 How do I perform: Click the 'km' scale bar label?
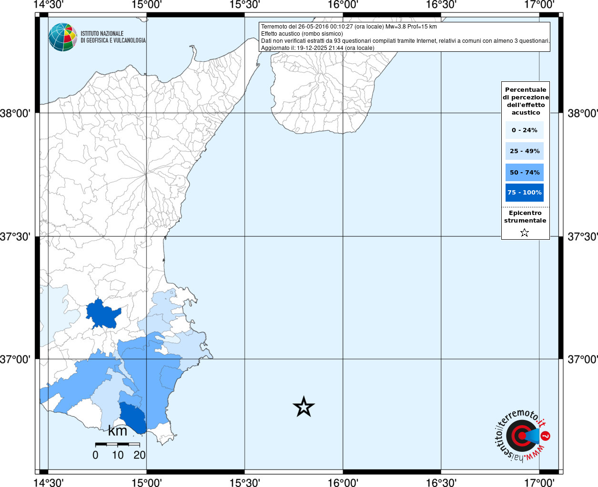[118, 431]
